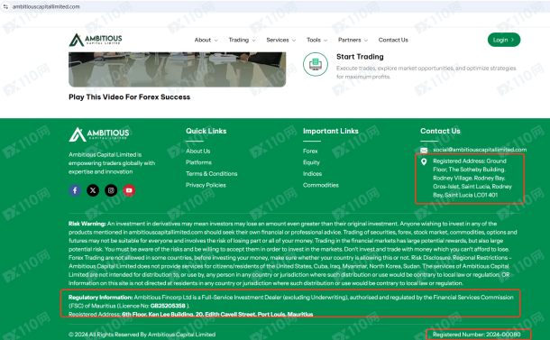Click the green Login button
Image resolution: width=550 pixels, height=340 pixels.
tap(504, 40)
